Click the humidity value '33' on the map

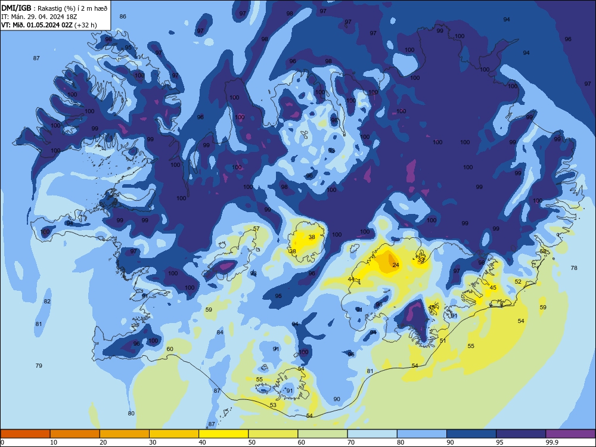point(421,260)
